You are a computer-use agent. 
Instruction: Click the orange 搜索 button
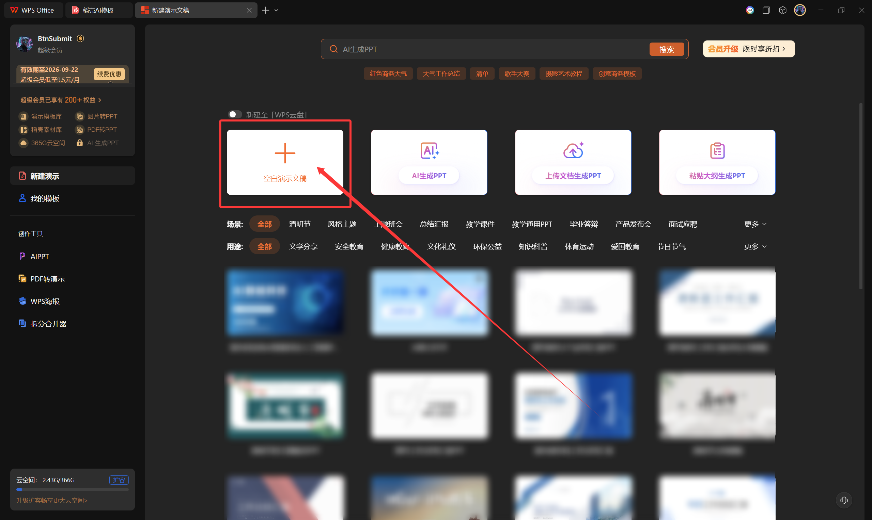click(x=666, y=49)
